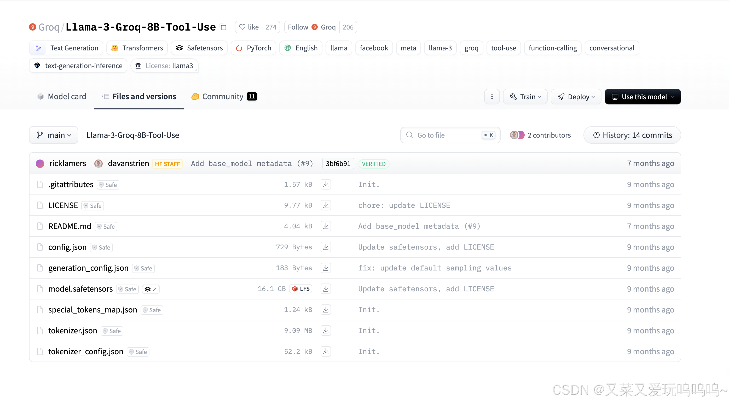Expand the Deploy dropdown menu
729x402 pixels.
point(576,97)
